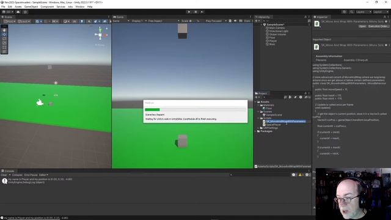Image resolution: width=391 pixels, height=220 pixels.
Task: Select Floor in Hierarchy
Action: pyautogui.click(x=272, y=38)
